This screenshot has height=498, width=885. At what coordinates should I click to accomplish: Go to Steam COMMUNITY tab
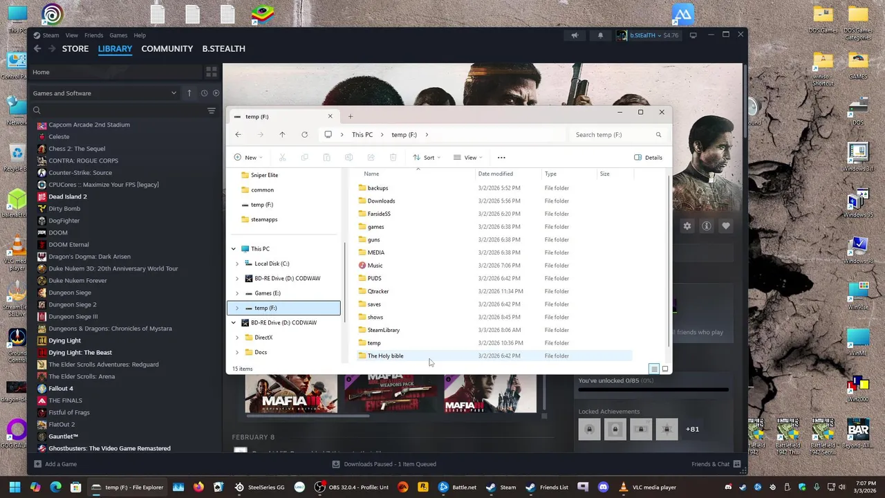pos(167,49)
